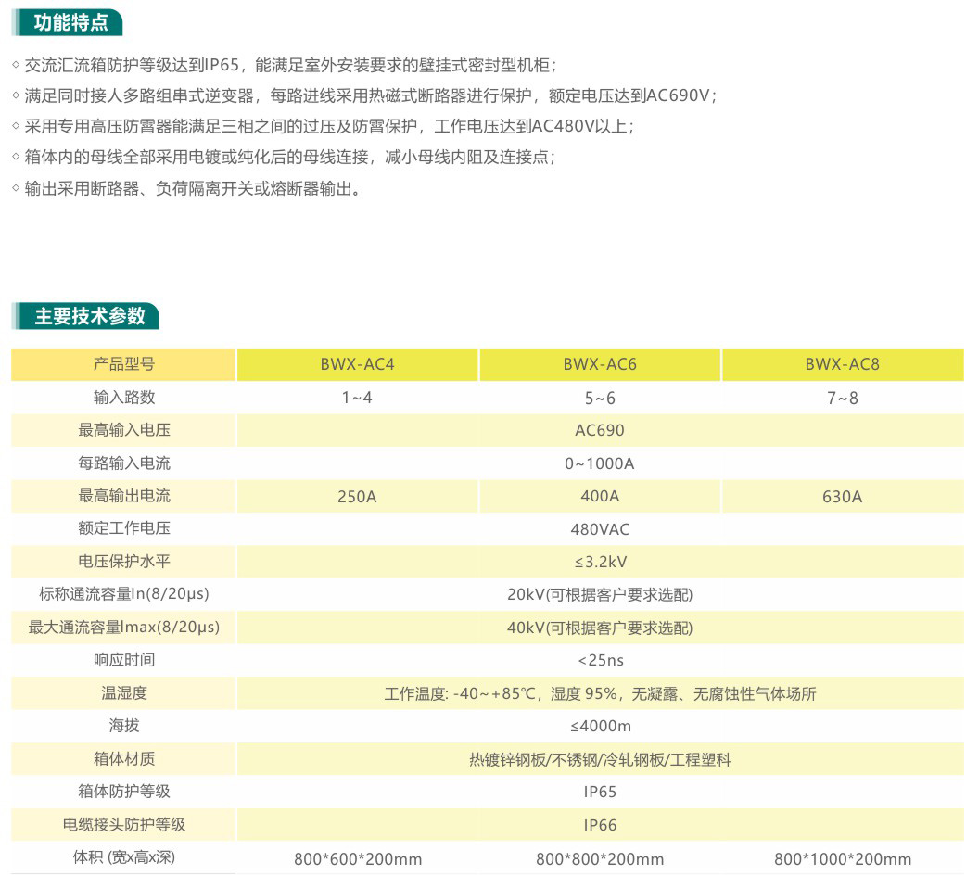The height and width of the screenshot is (875, 966).
Task: Click the 电缆接头防护等级 row label
Action: tap(124, 825)
